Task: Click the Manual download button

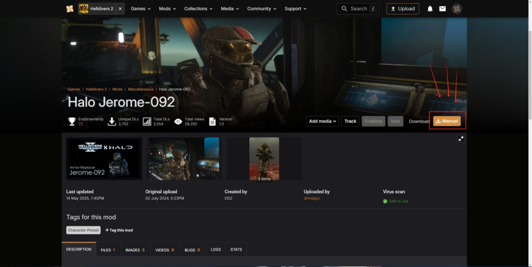Action: click(447, 121)
